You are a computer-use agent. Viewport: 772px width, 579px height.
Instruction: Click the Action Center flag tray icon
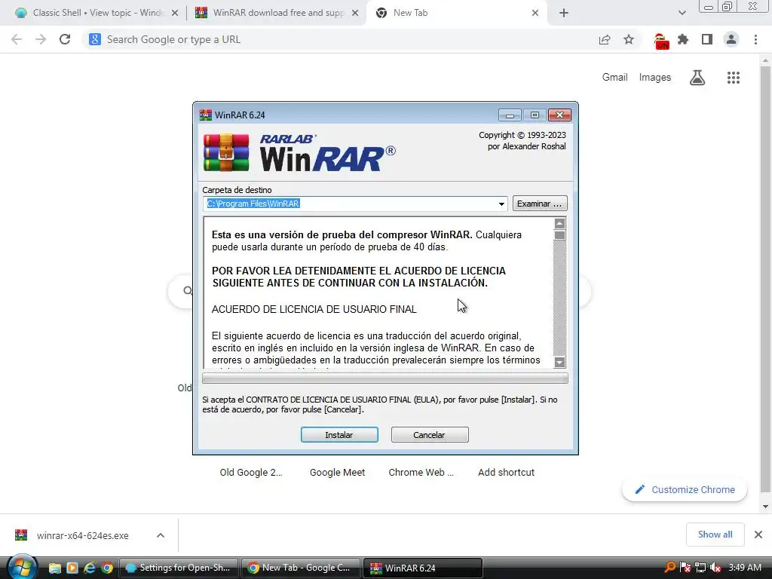685,568
